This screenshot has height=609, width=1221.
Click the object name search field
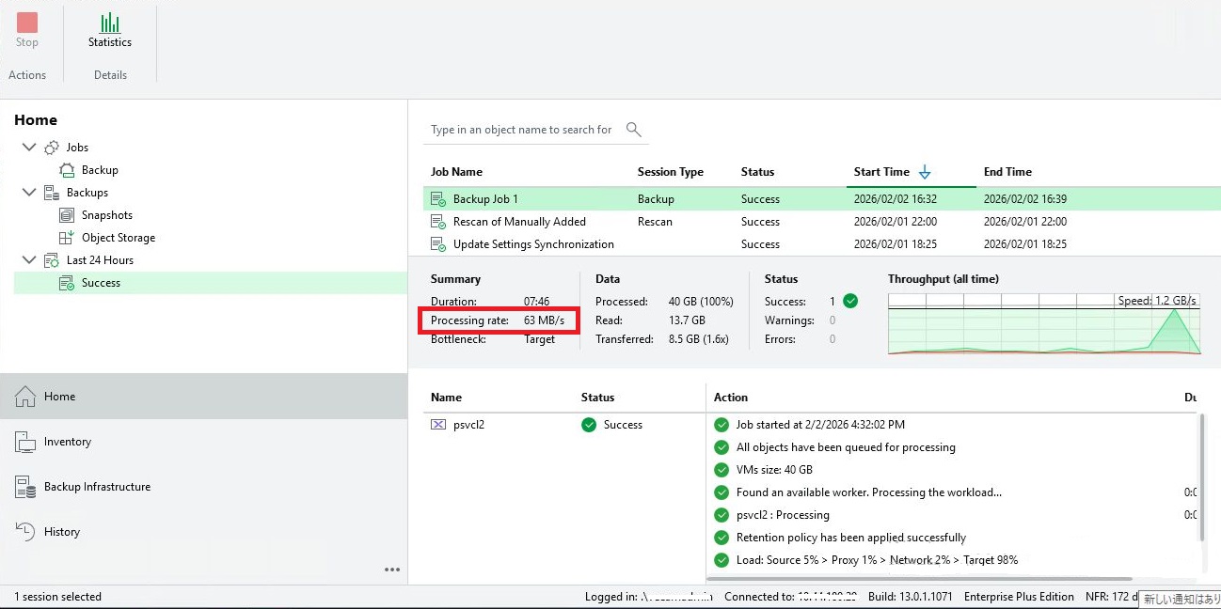point(521,130)
